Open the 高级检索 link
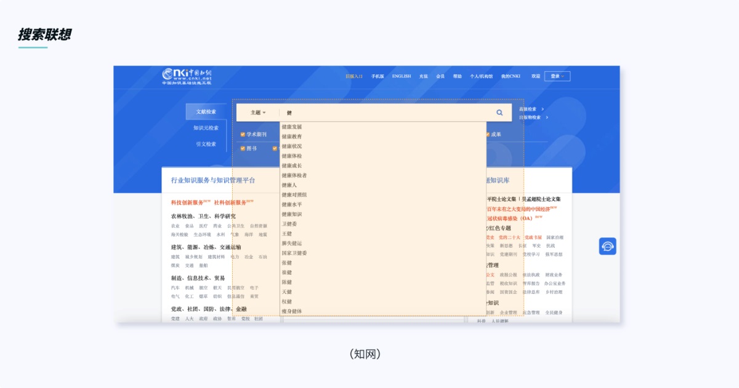The height and width of the screenshot is (388, 739). tap(528, 109)
